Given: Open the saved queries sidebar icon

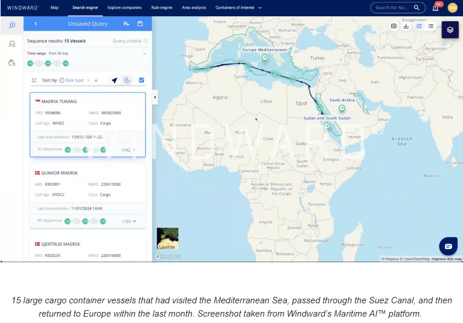Looking at the screenshot, I should point(12,44).
